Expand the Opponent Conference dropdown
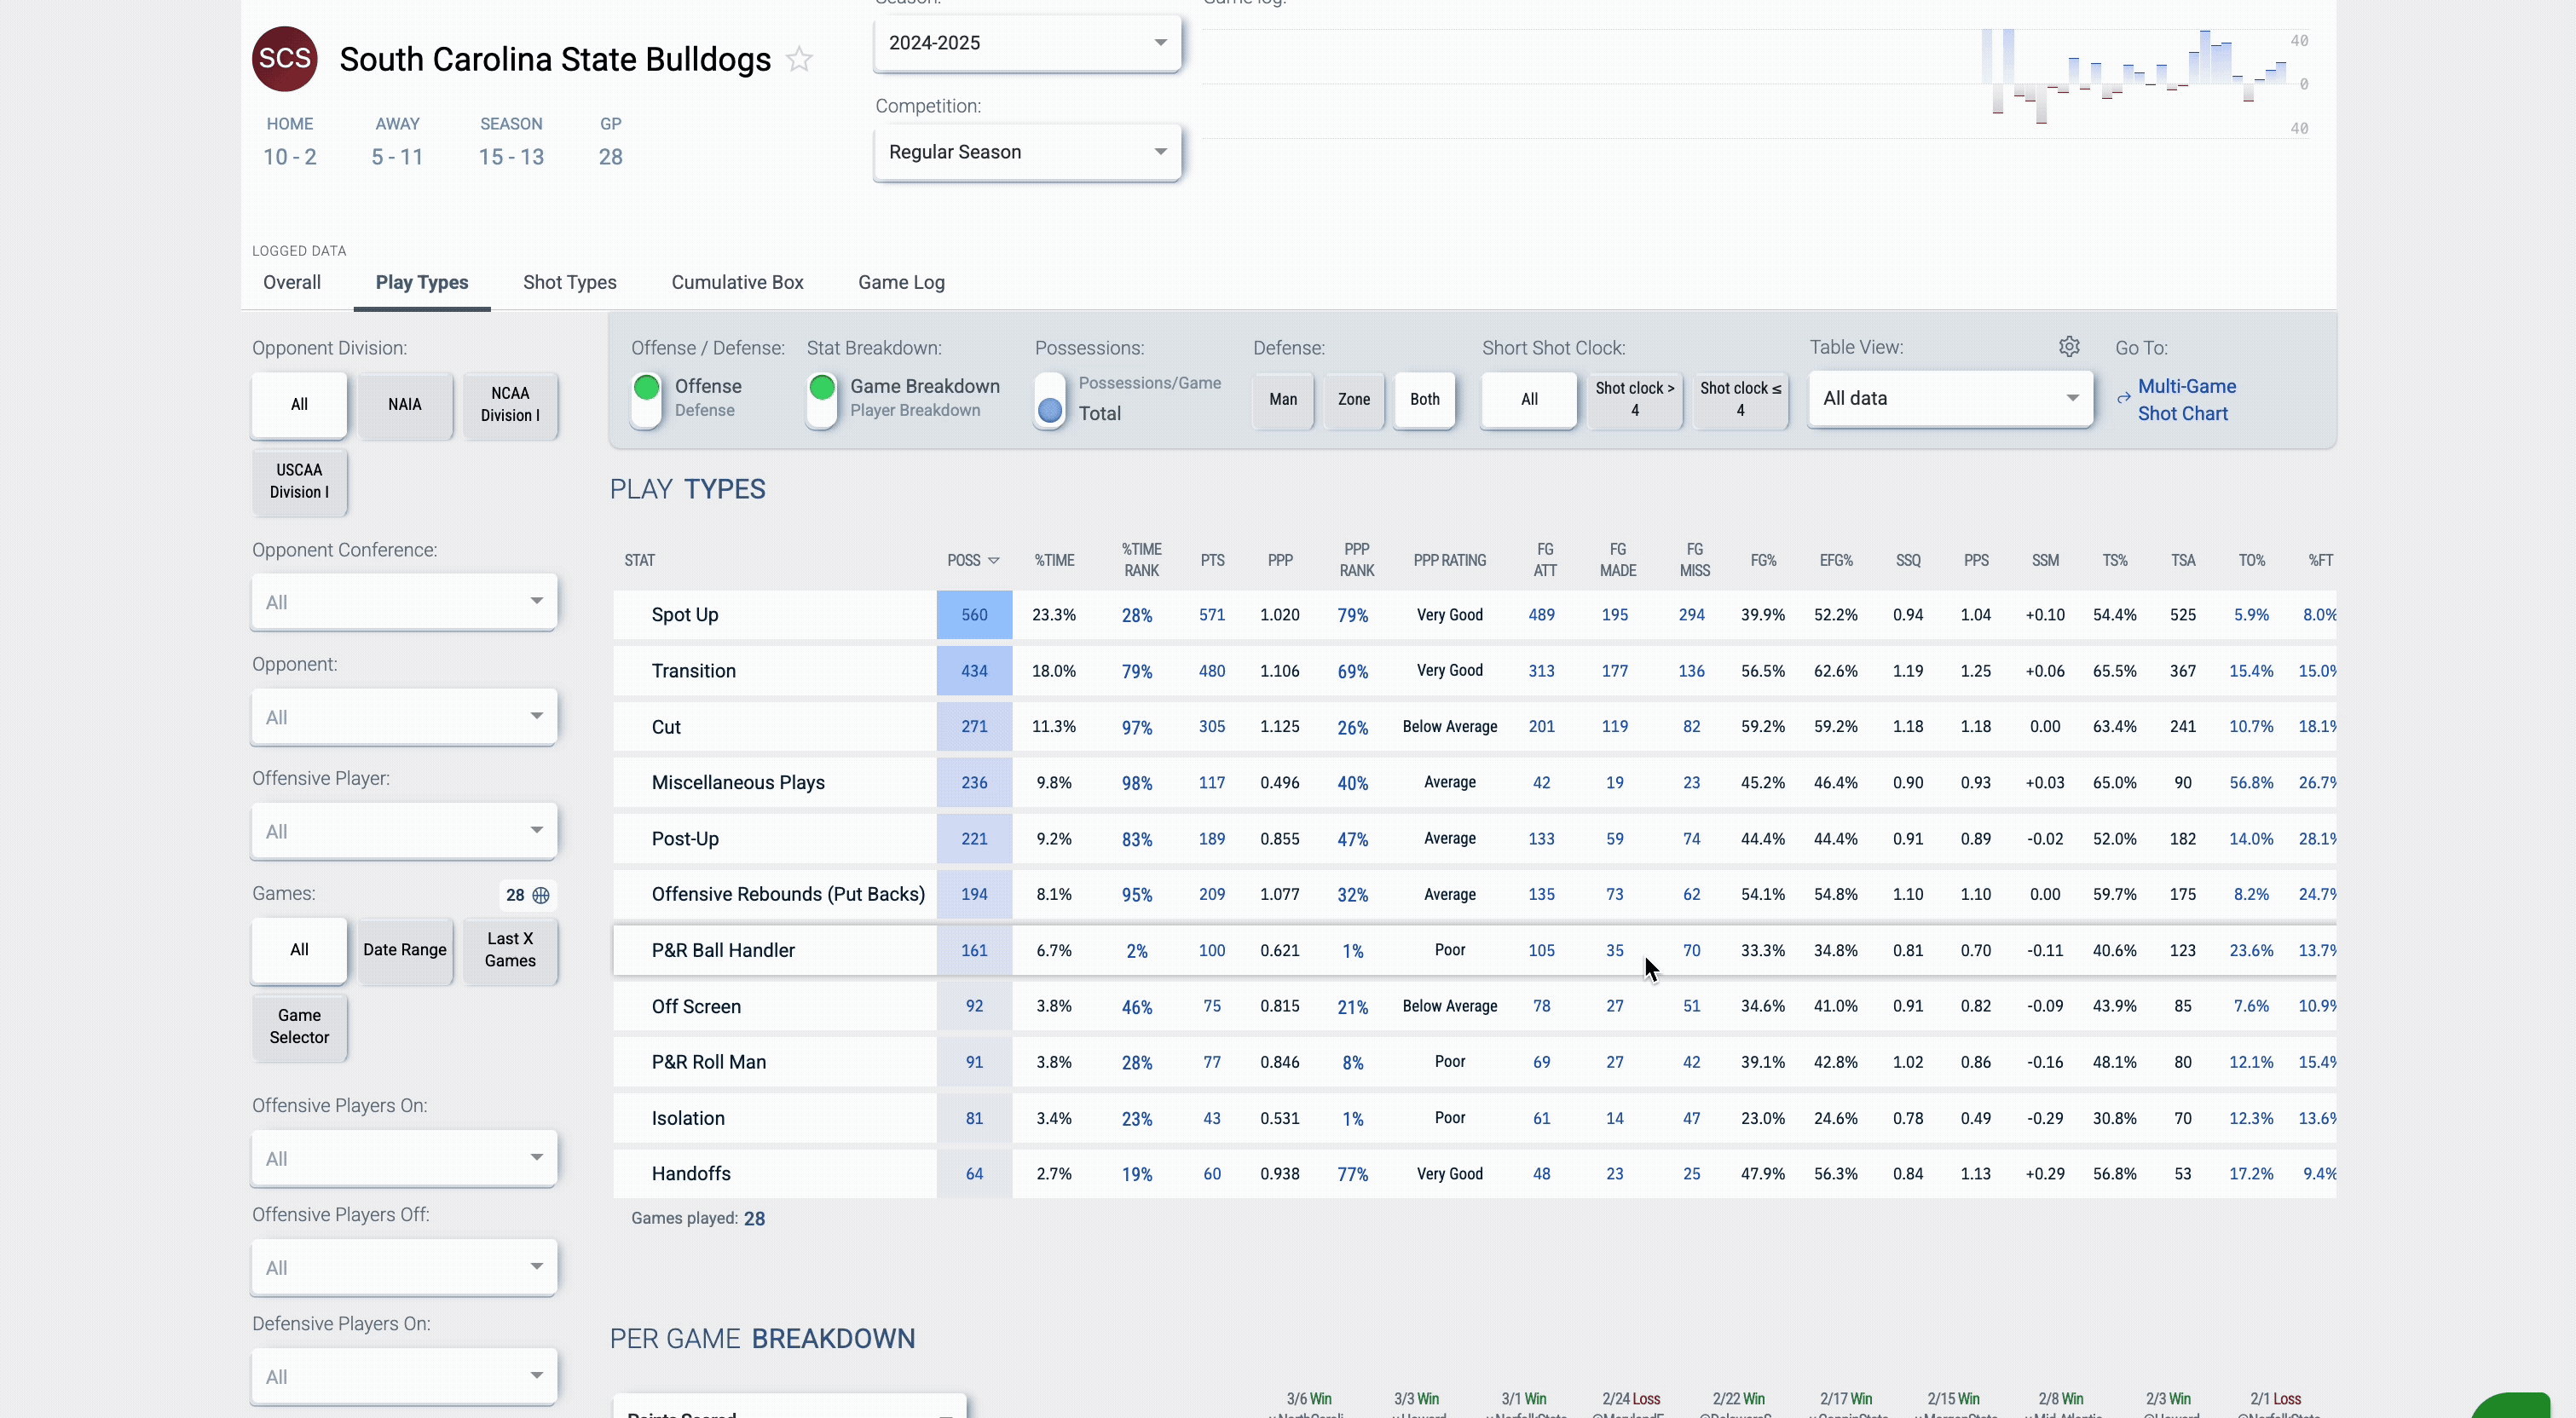Image resolution: width=2576 pixels, height=1418 pixels. [404, 602]
